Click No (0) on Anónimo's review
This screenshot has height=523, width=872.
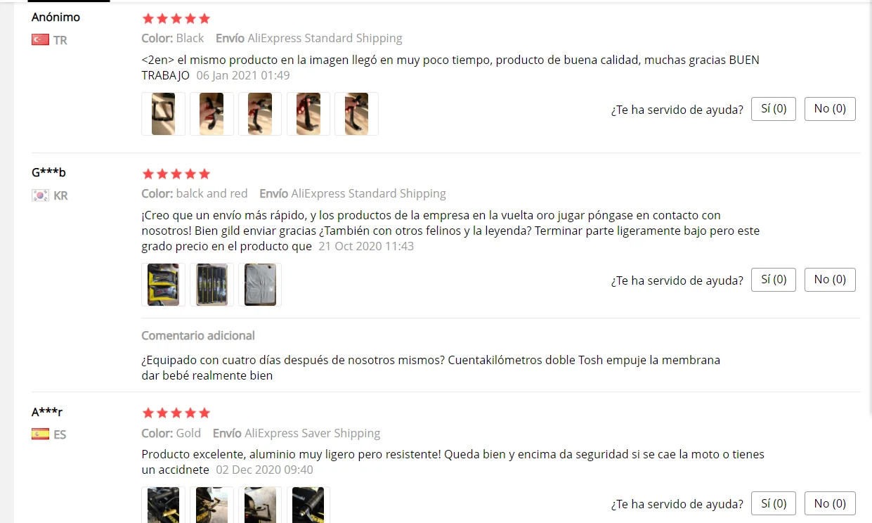(830, 109)
